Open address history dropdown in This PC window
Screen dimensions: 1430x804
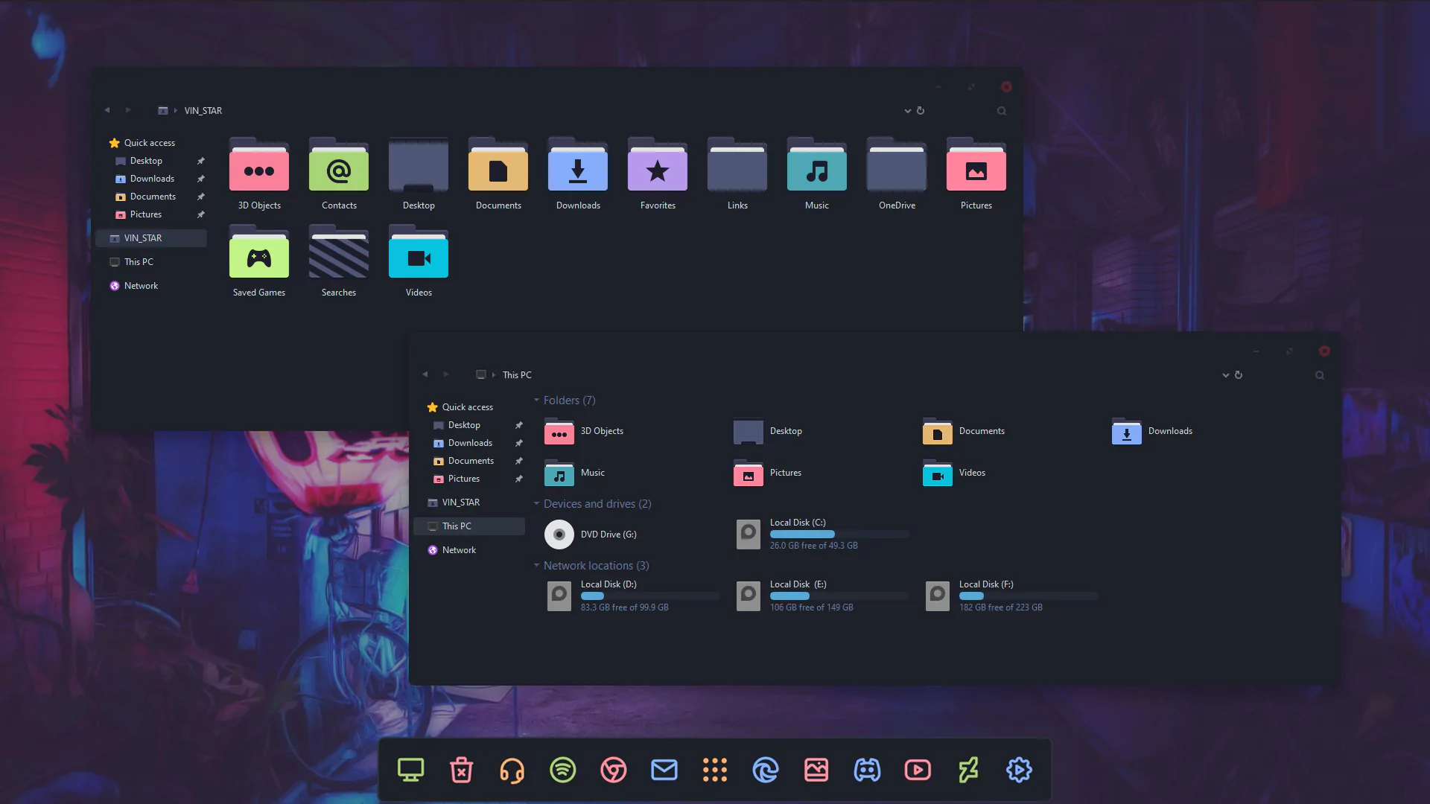(1225, 375)
